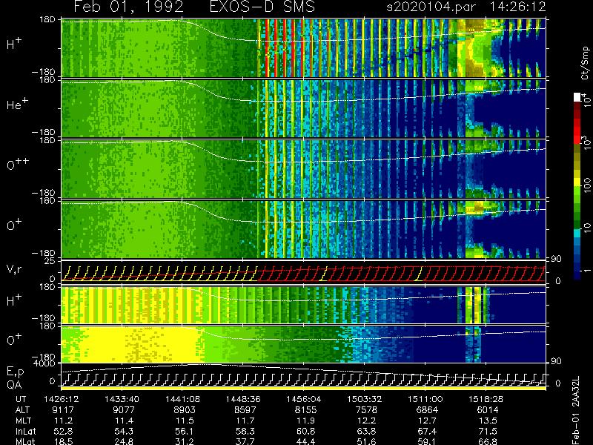Screen dimensions: 593x445
Task: Click the InLat value "71.5"
Action: coord(488,431)
